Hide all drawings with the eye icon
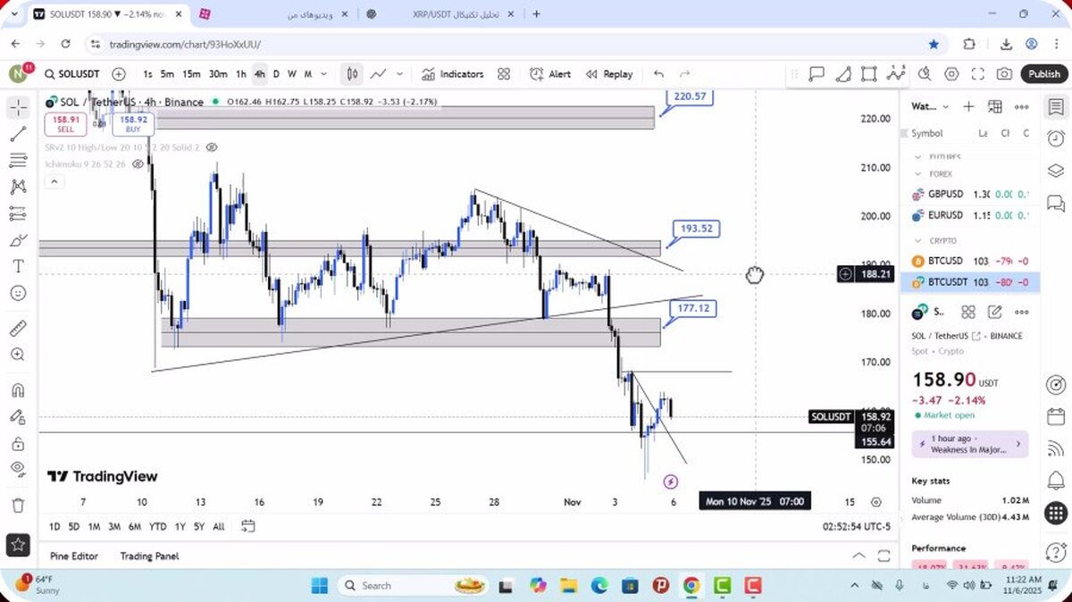Screen dimensions: 1072x602 (18, 469)
